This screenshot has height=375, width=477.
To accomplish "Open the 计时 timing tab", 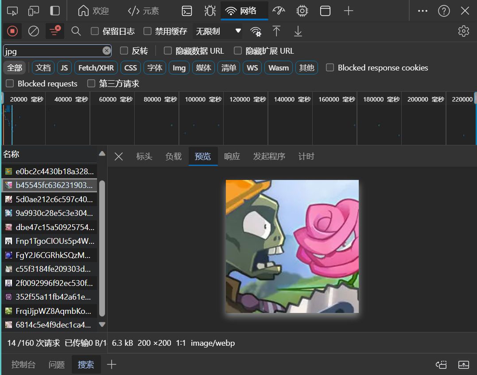I will (306, 156).
